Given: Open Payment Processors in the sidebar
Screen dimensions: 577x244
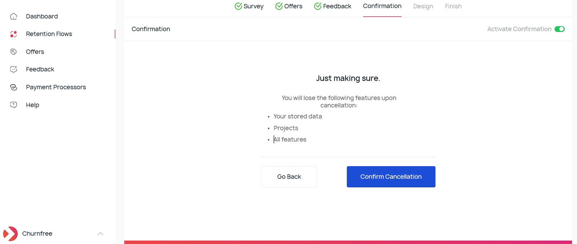Looking at the screenshot, I should click(x=56, y=87).
